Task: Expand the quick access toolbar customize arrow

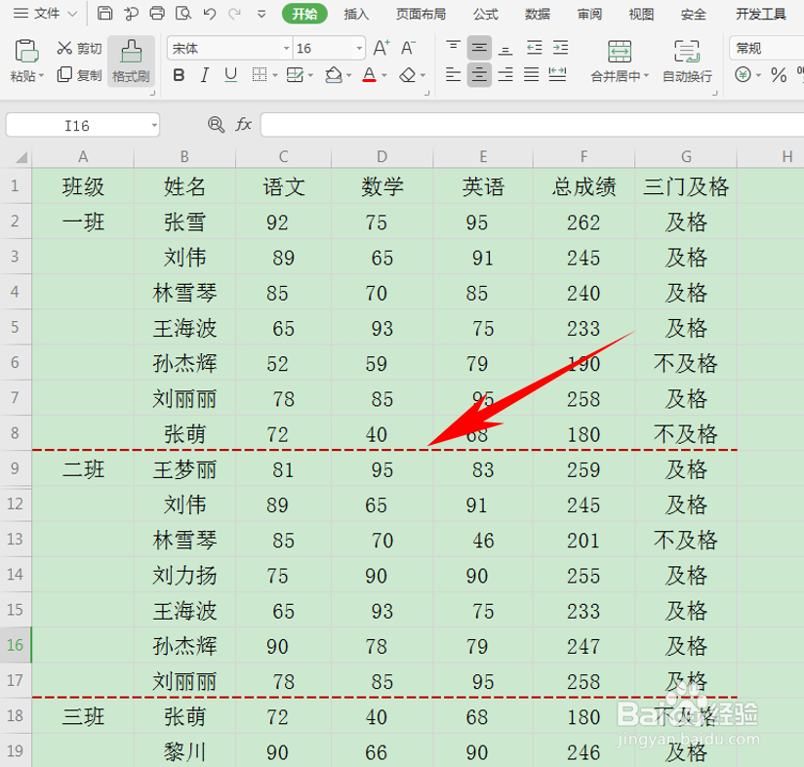Action: tap(261, 14)
